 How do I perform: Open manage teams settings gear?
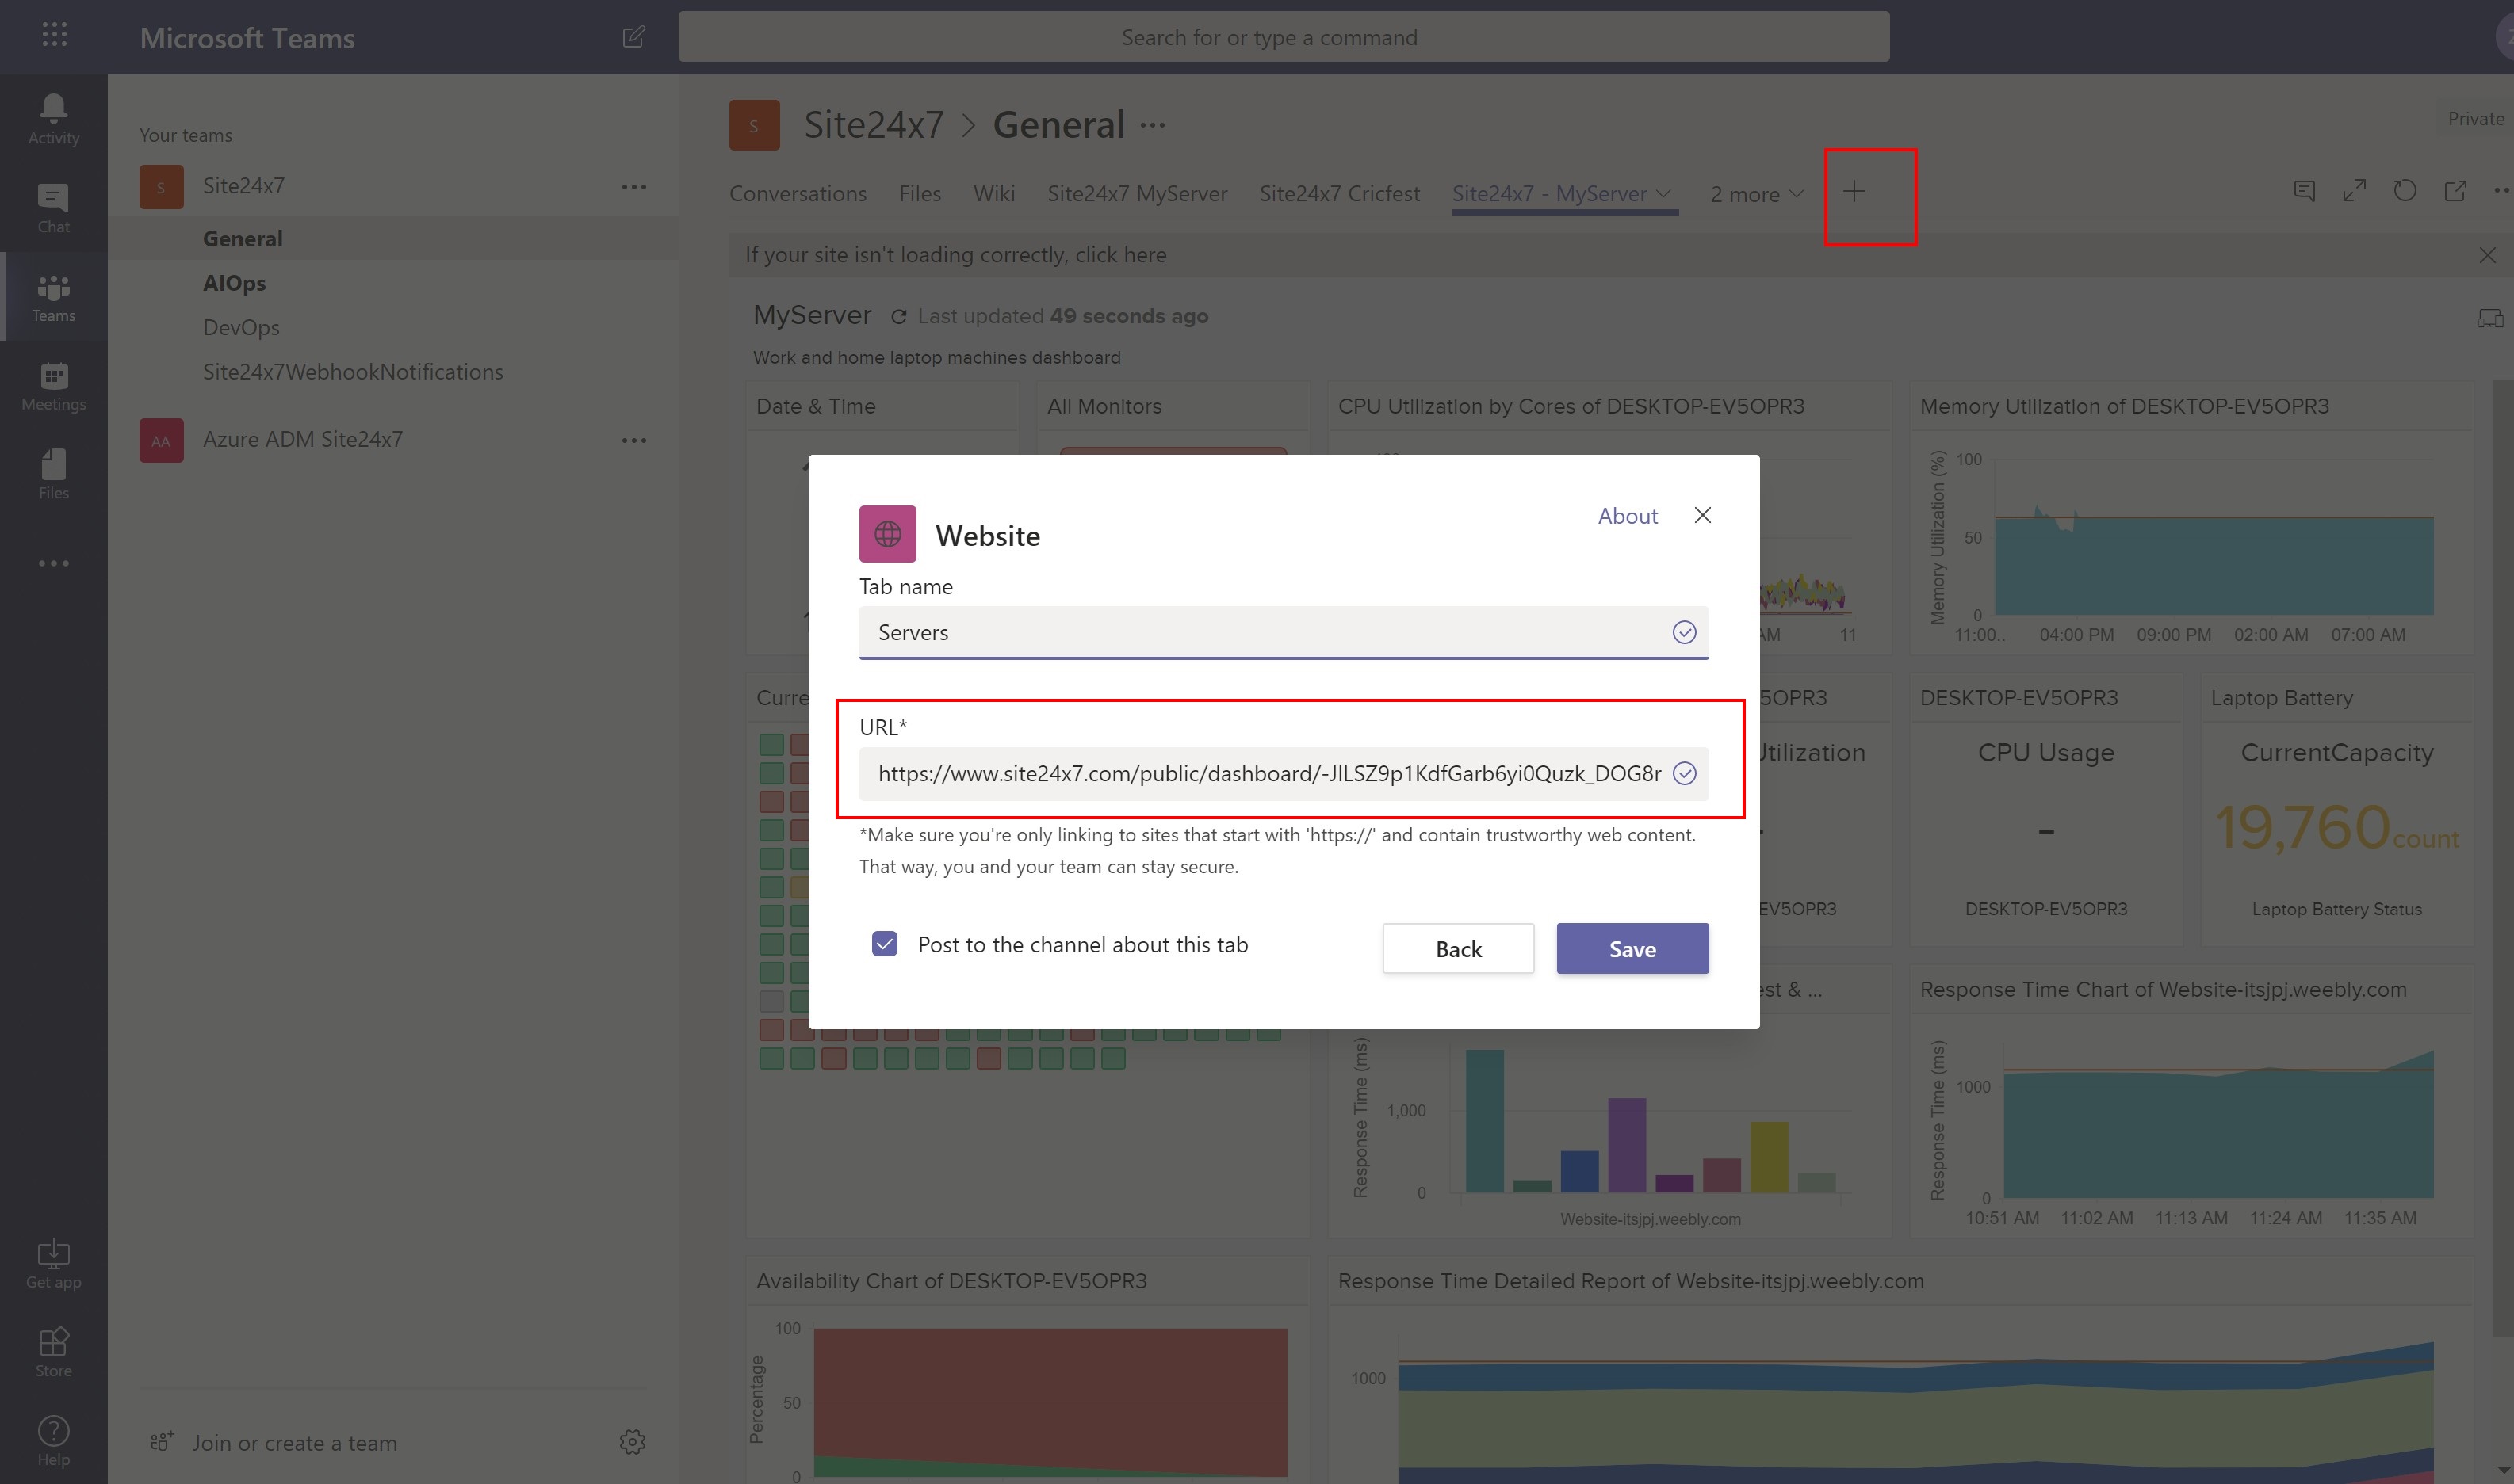[632, 1441]
